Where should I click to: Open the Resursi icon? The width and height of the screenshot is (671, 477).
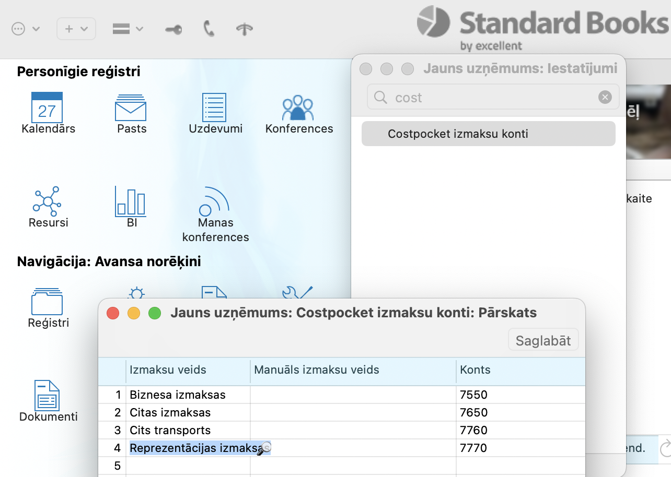[x=48, y=201]
